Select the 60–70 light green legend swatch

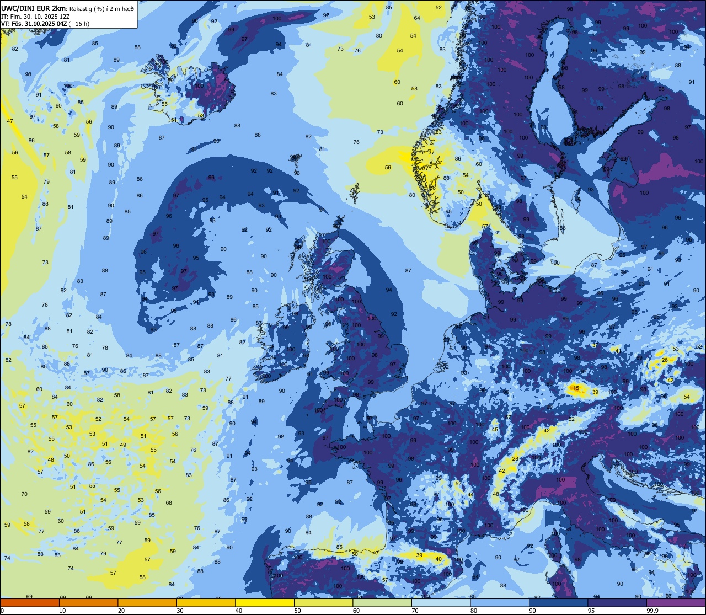(382, 602)
